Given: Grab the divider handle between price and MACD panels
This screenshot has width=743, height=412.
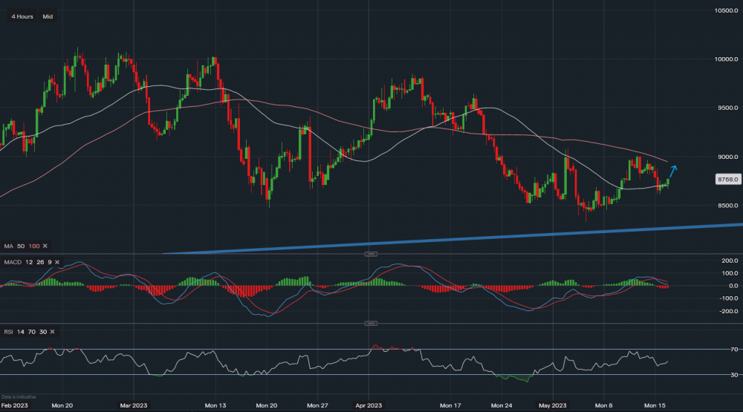Looking at the screenshot, I should 371,254.
